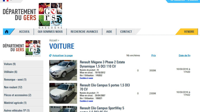
Task: Sort listings by Prix
Action: pyautogui.click(x=153, y=56)
